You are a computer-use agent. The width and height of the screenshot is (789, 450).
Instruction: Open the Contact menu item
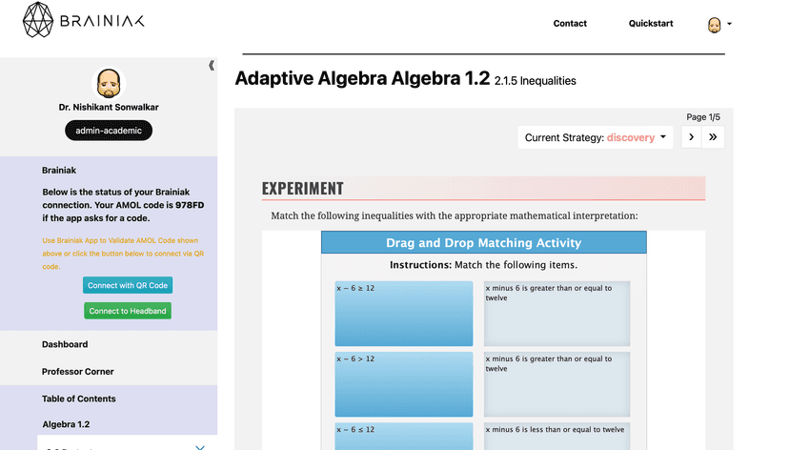click(570, 23)
